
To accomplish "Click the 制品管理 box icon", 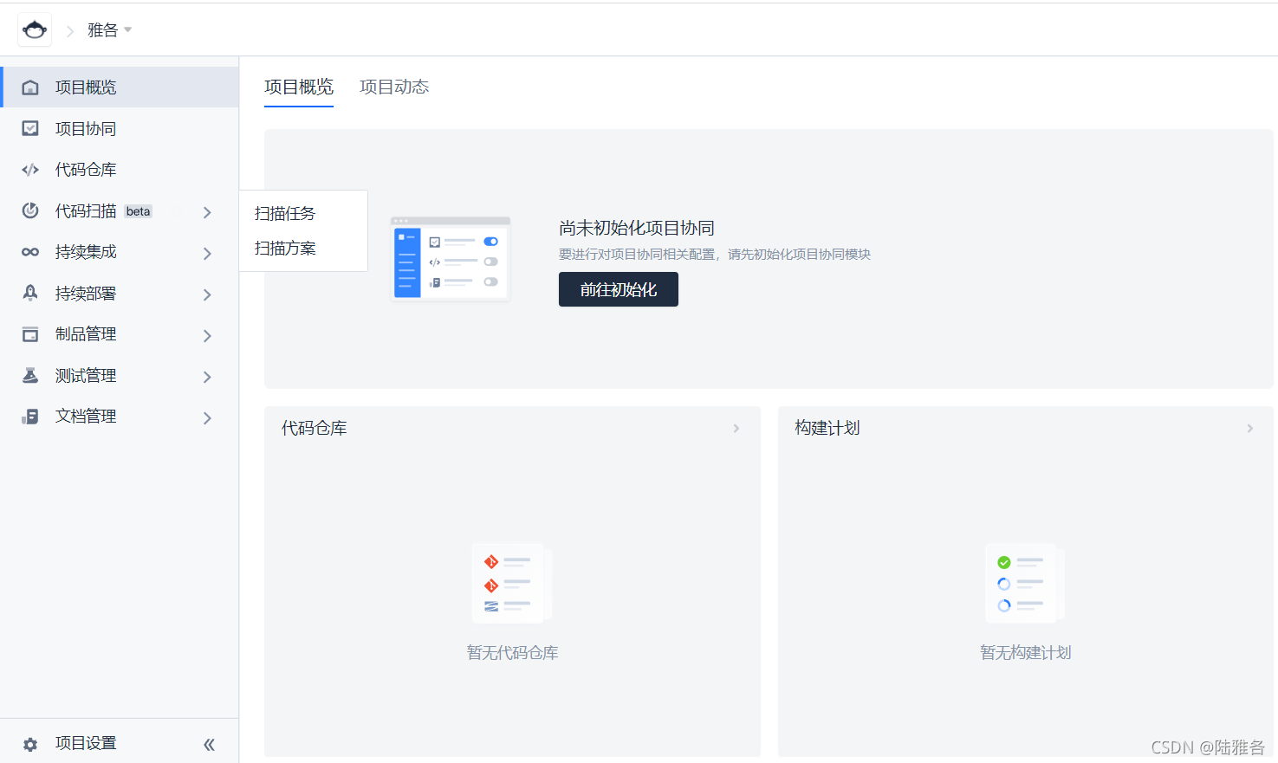I will point(30,334).
